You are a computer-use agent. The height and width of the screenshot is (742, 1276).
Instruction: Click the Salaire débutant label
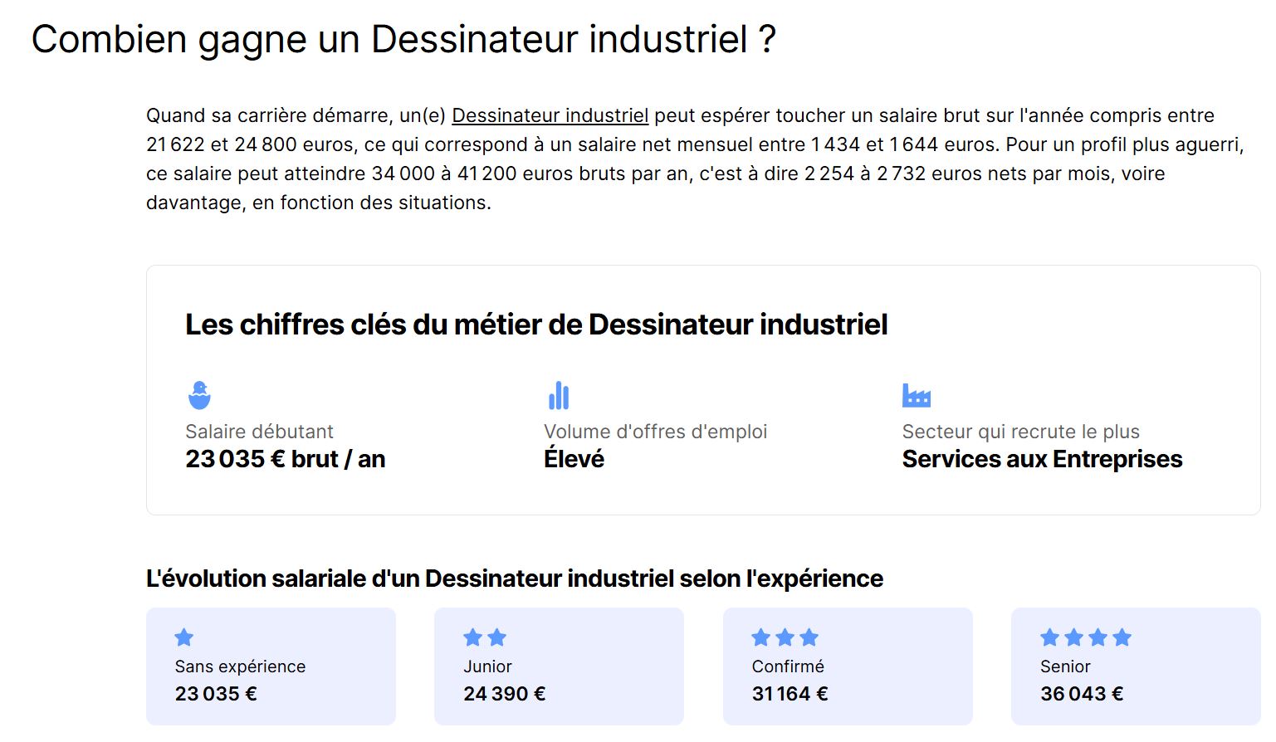point(259,432)
